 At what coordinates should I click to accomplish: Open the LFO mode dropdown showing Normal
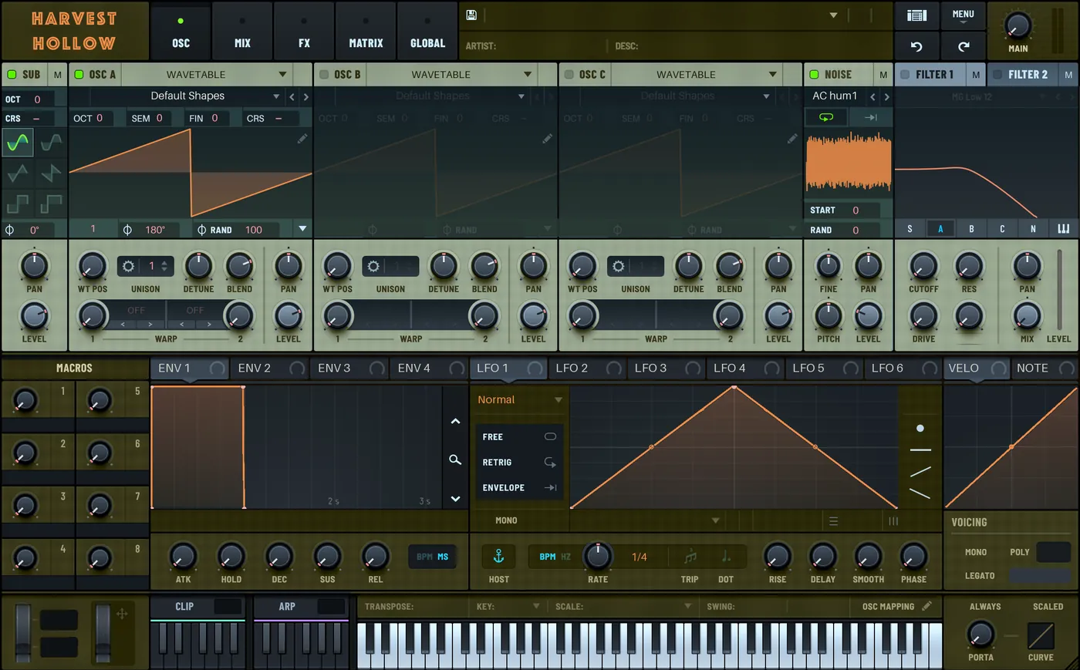[x=519, y=399]
